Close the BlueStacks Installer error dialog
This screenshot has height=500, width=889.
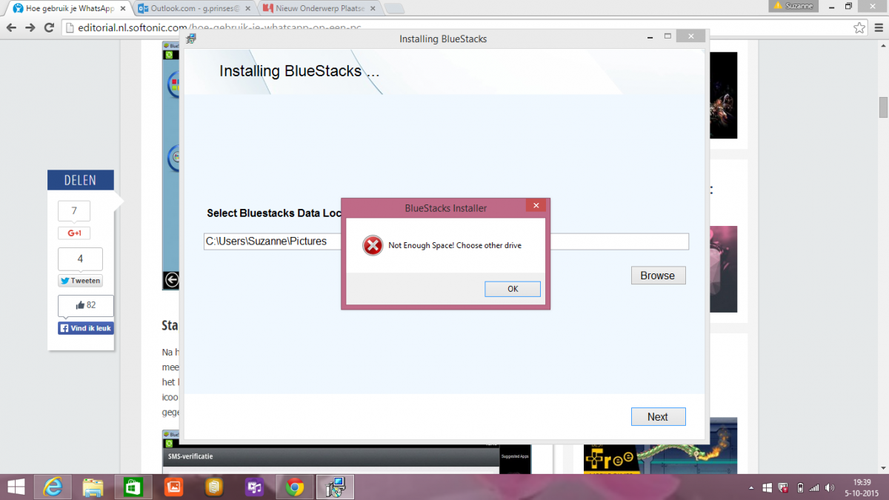point(536,207)
